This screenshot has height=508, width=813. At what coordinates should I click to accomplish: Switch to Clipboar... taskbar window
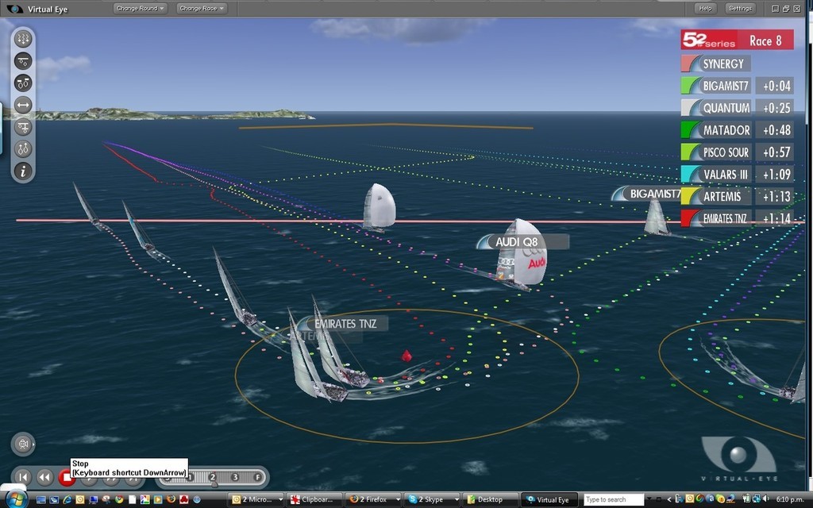pos(314,500)
